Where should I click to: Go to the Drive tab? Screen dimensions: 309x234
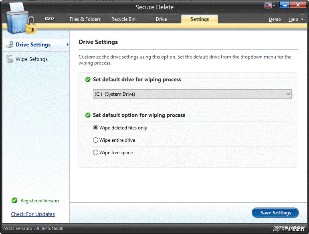pos(161,19)
